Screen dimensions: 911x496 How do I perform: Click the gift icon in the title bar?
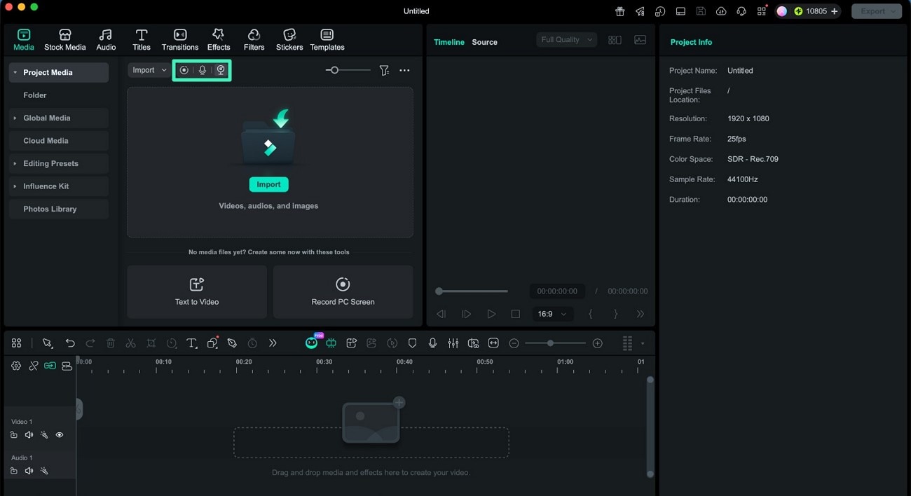(x=620, y=11)
